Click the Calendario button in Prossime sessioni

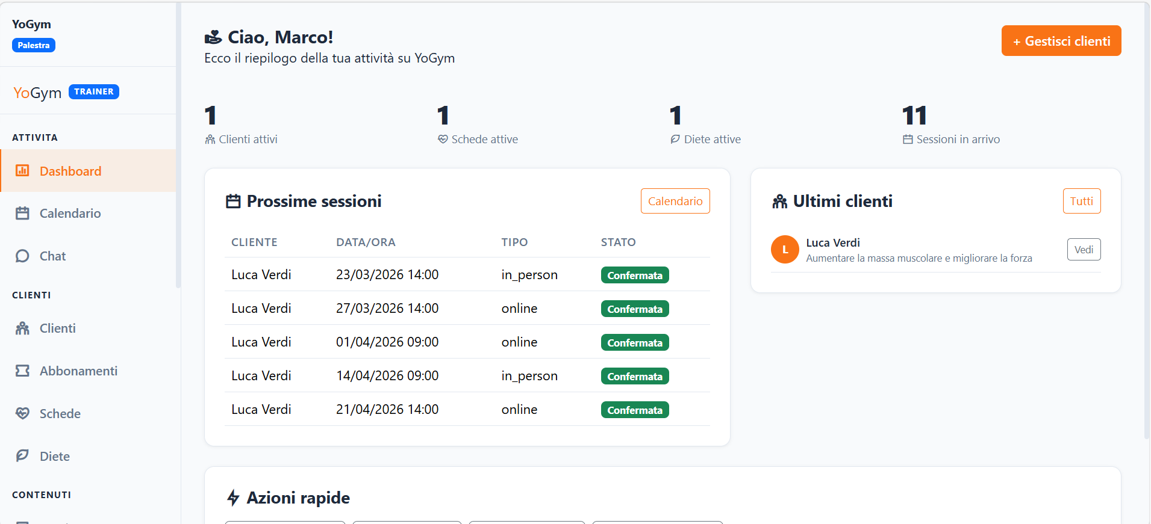click(675, 201)
